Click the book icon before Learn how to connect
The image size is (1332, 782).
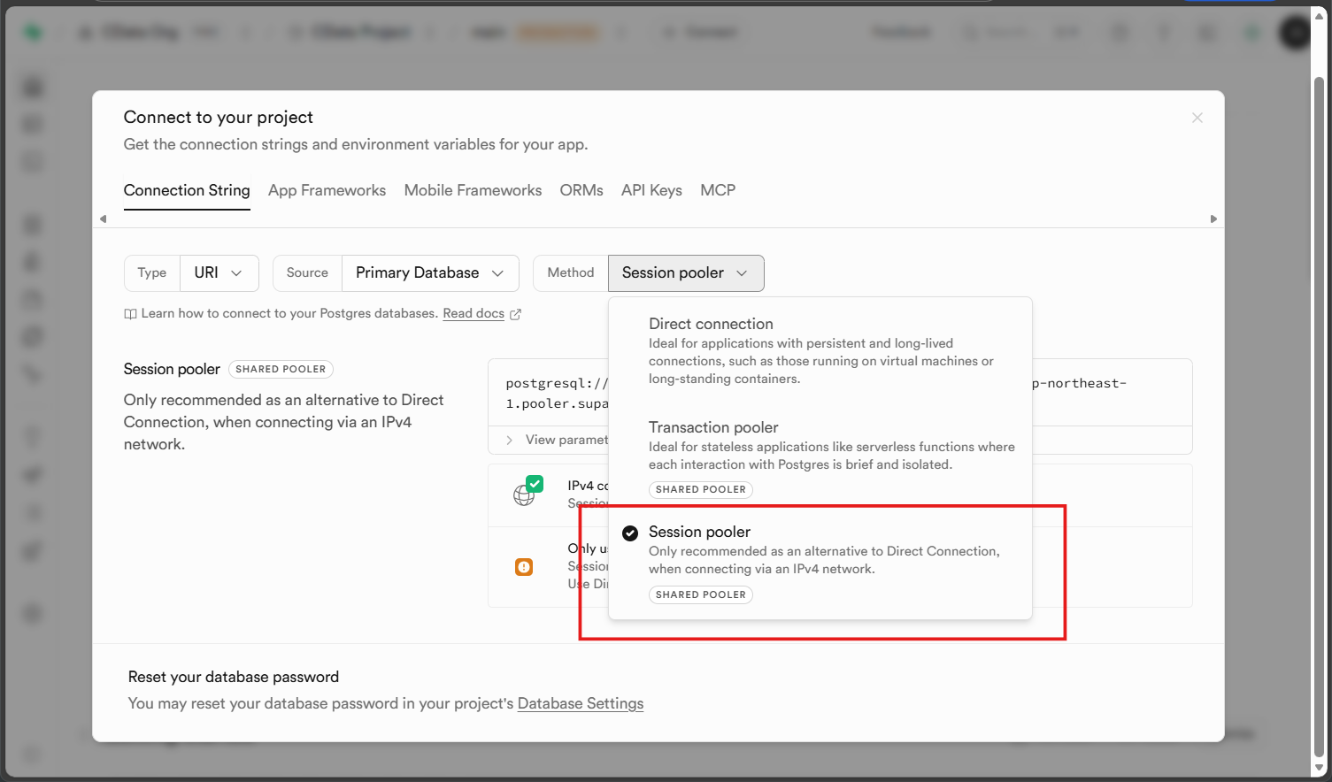coord(130,314)
